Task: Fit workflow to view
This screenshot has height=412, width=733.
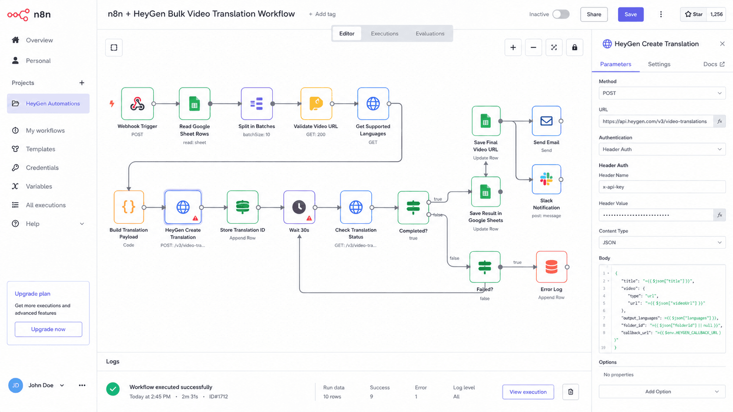Action: point(554,47)
